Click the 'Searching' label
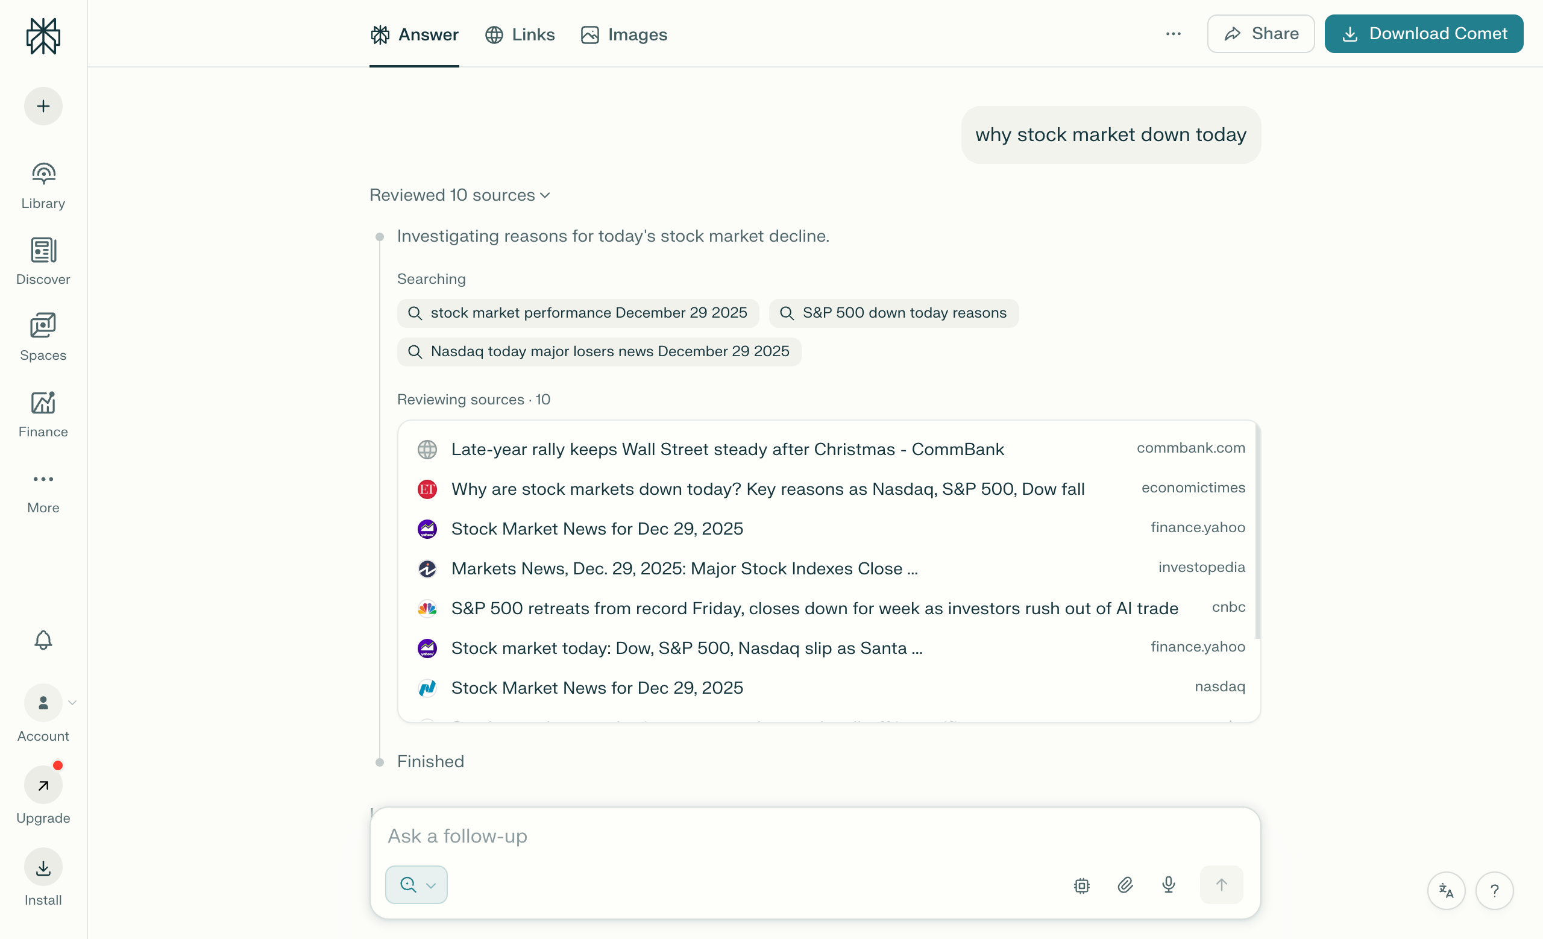 (x=432, y=278)
